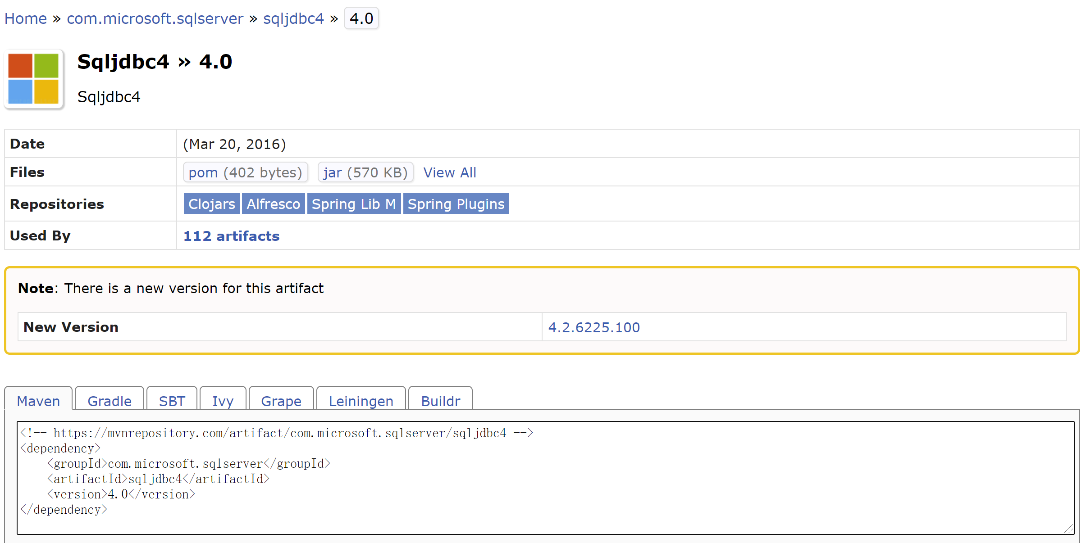Switch to the Ivy tab

223,401
